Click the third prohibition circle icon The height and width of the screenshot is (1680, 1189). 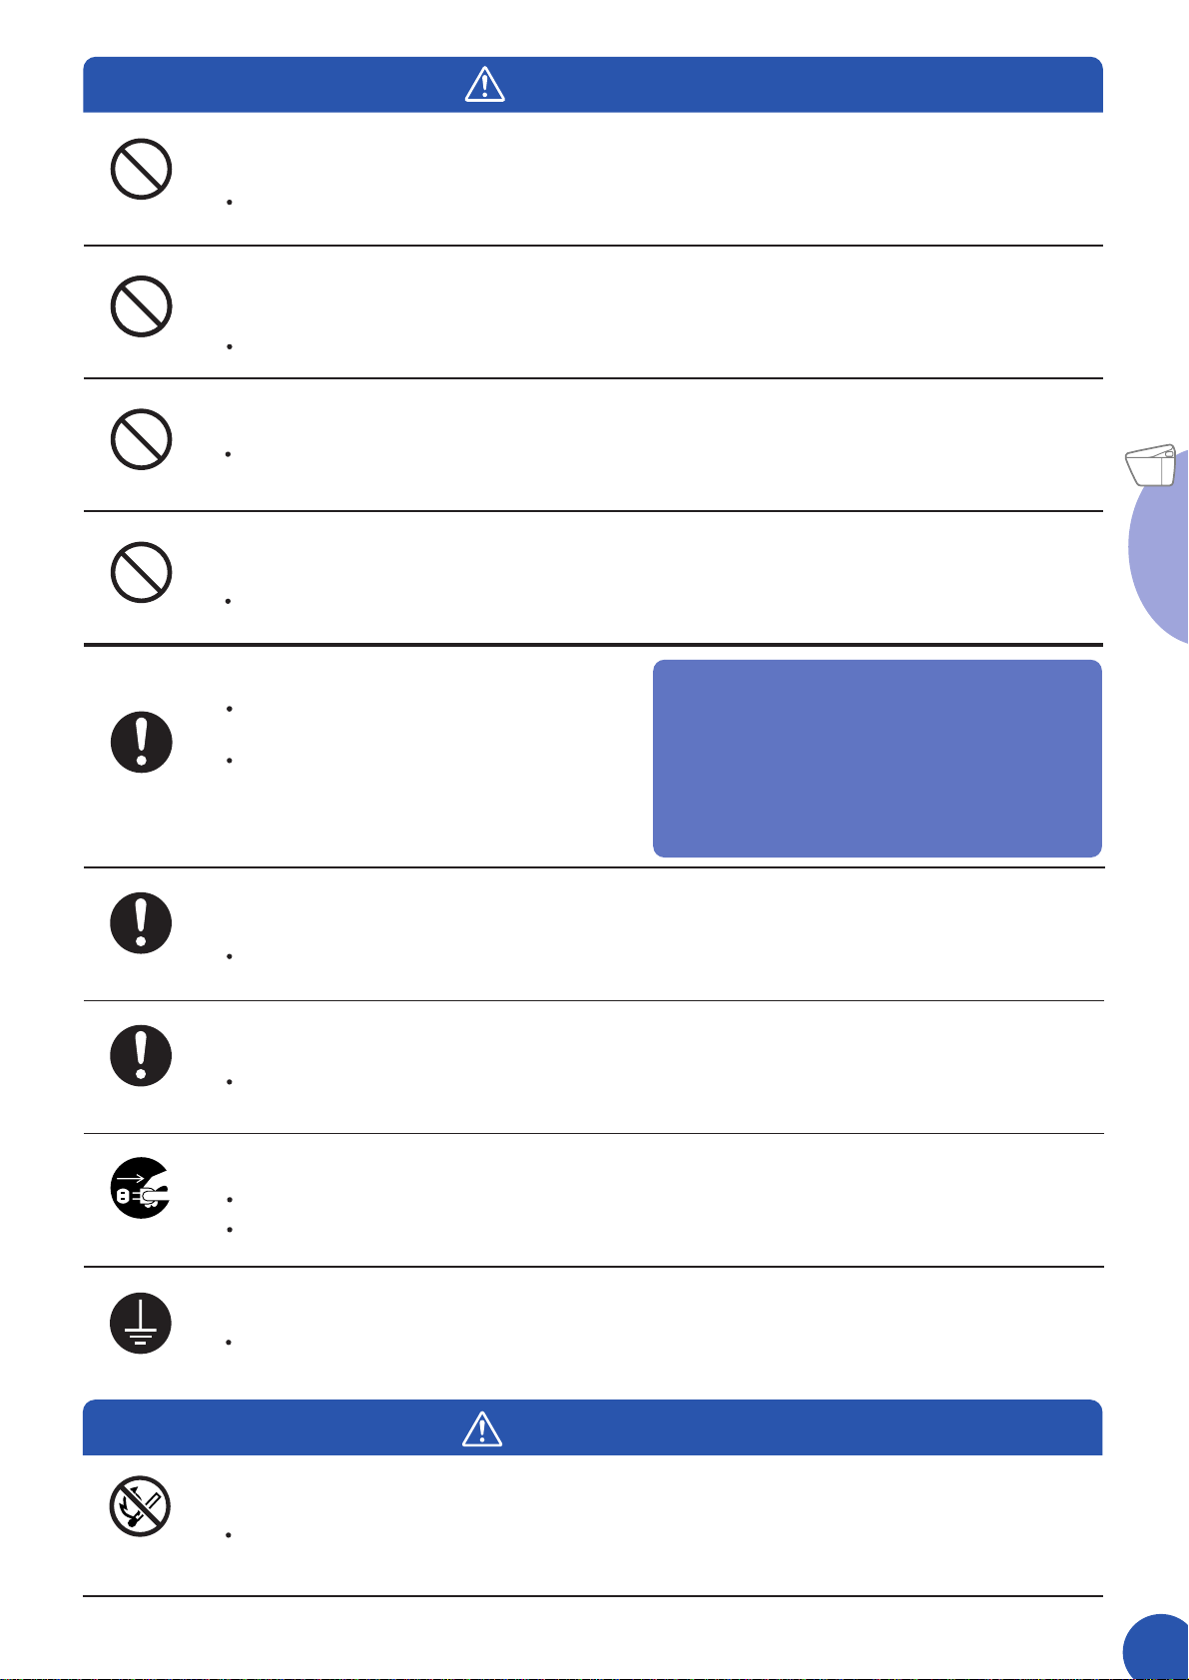pyautogui.click(x=141, y=438)
